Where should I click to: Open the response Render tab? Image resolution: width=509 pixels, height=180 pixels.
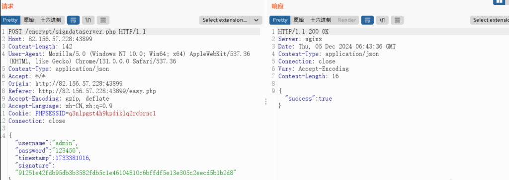(x=346, y=20)
